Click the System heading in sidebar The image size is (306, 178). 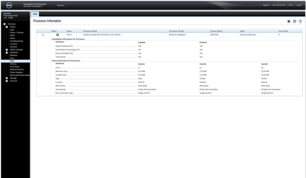point(7,13)
